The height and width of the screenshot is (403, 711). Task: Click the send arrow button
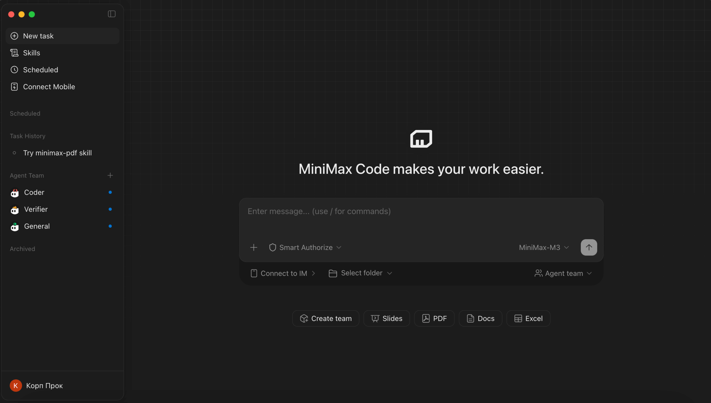pos(589,247)
